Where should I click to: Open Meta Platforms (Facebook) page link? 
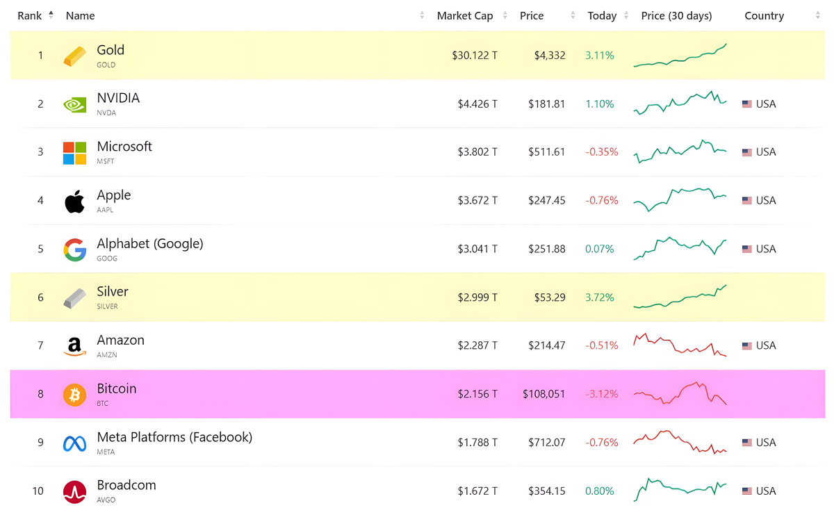174,437
